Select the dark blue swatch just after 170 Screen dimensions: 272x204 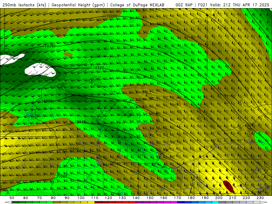point(181,202)
